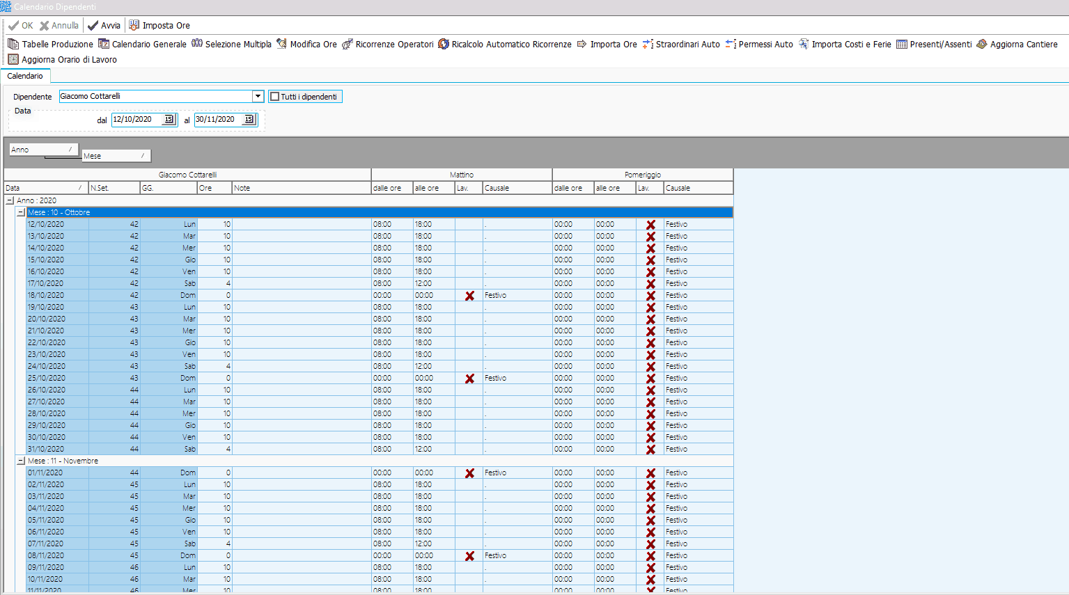Screen dimensions: 1069x595
Task: Click the Mattino red X on the 25/10/2020 row
Action: pyautogui.click(x=469, y=379)
